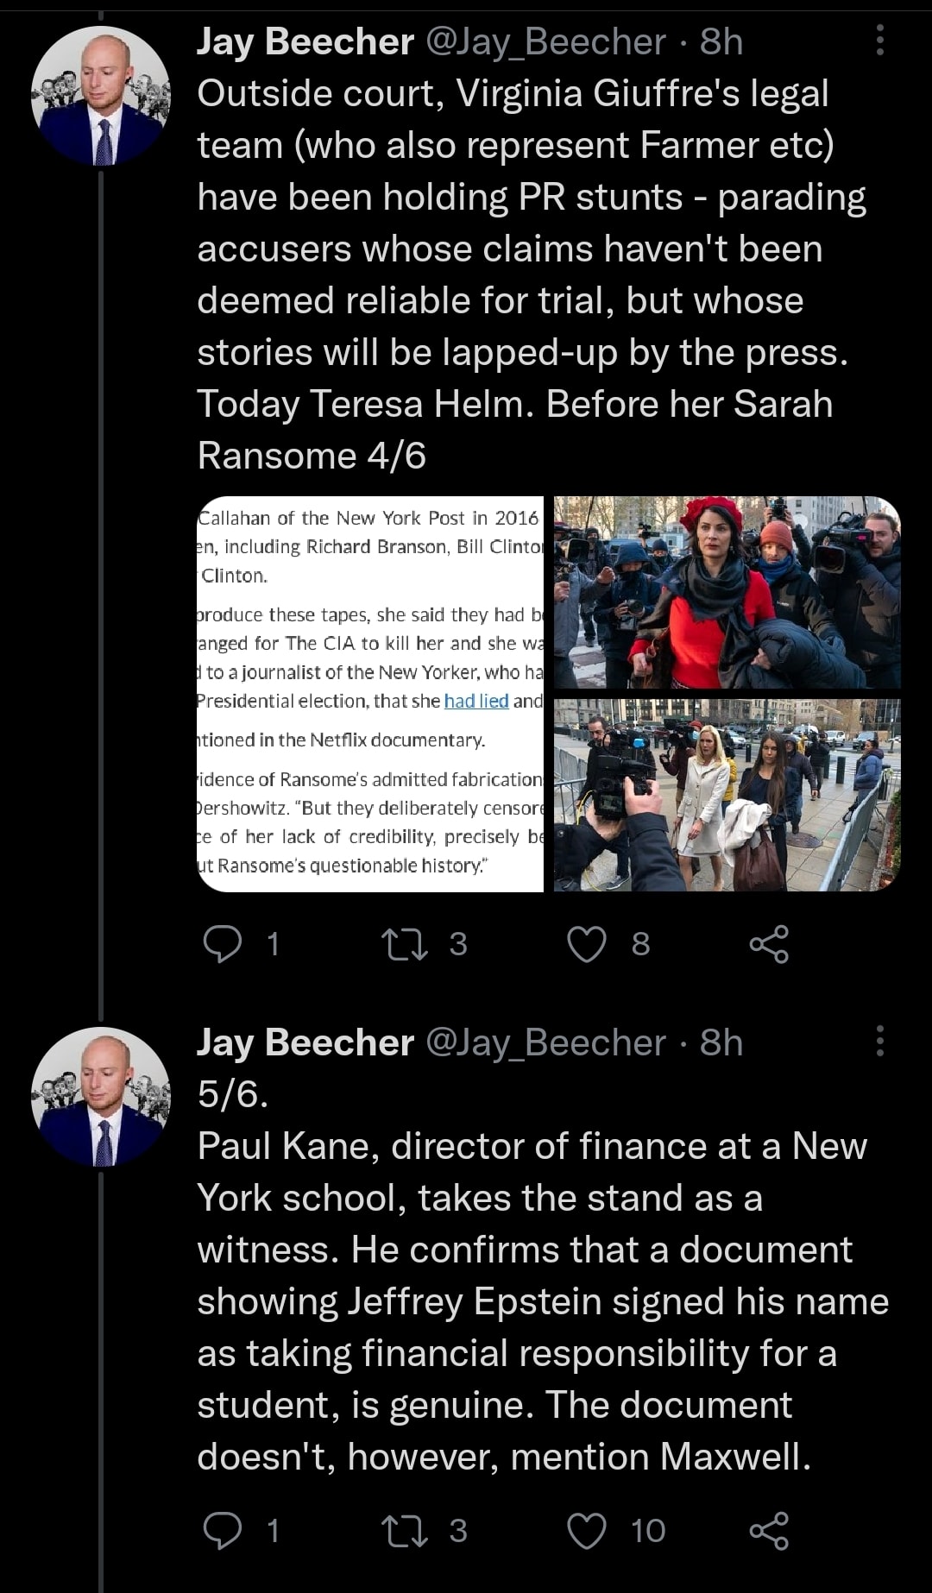Image resolution: width=932 pixels, height=1593 pixels.
Task: Open @Jay_Beecher handle on second tweet
Action: pyautogui.click(x=546, y=1042)
